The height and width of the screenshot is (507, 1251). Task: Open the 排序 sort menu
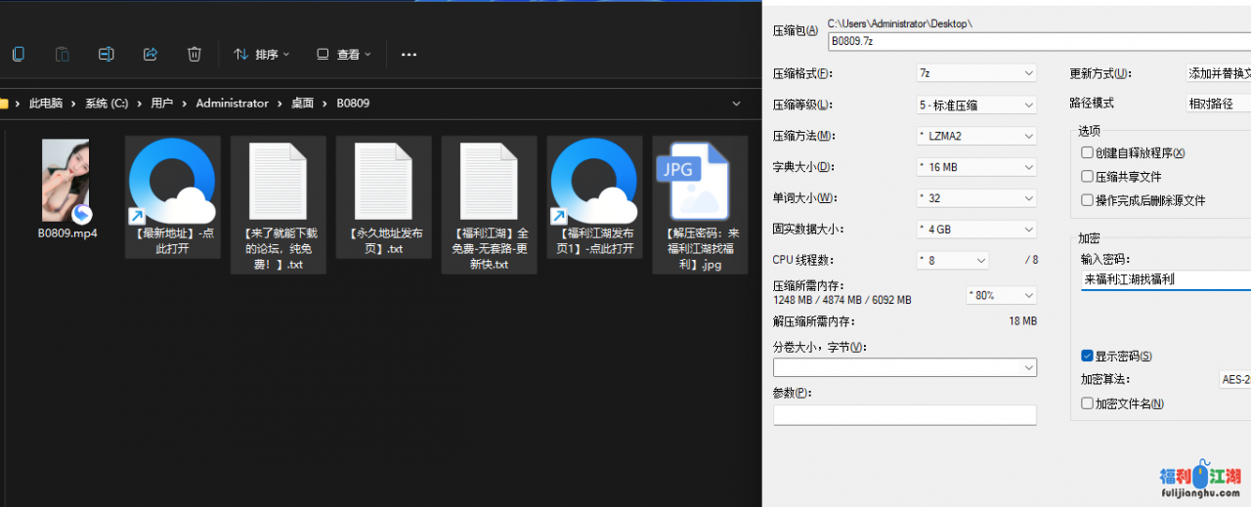click(261, 55)
